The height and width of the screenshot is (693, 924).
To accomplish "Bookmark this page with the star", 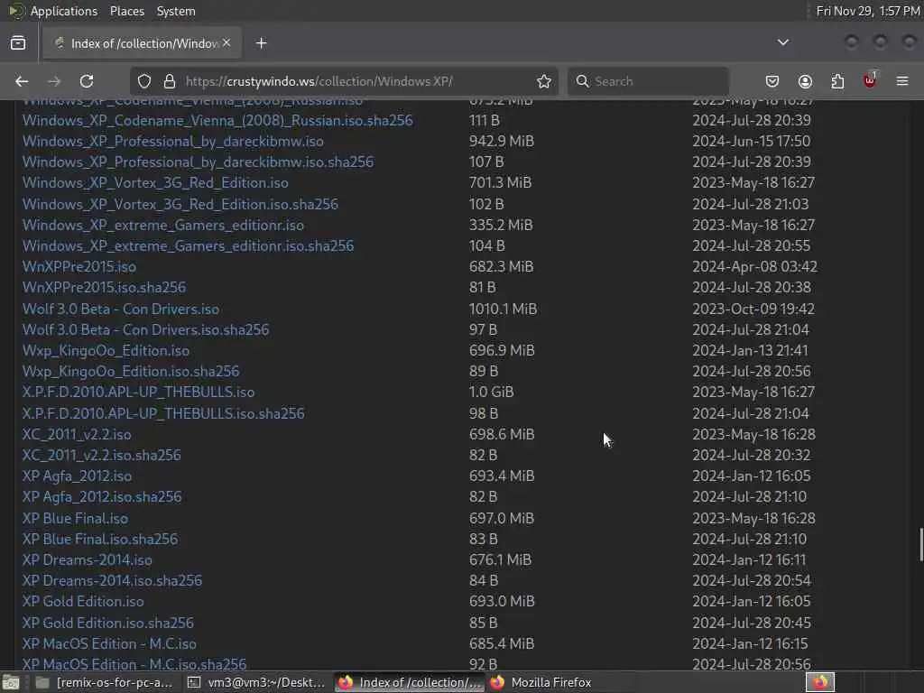I will click(x=544, y=81).
